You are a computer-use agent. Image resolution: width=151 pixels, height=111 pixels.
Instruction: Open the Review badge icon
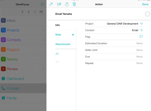(3, 69)
